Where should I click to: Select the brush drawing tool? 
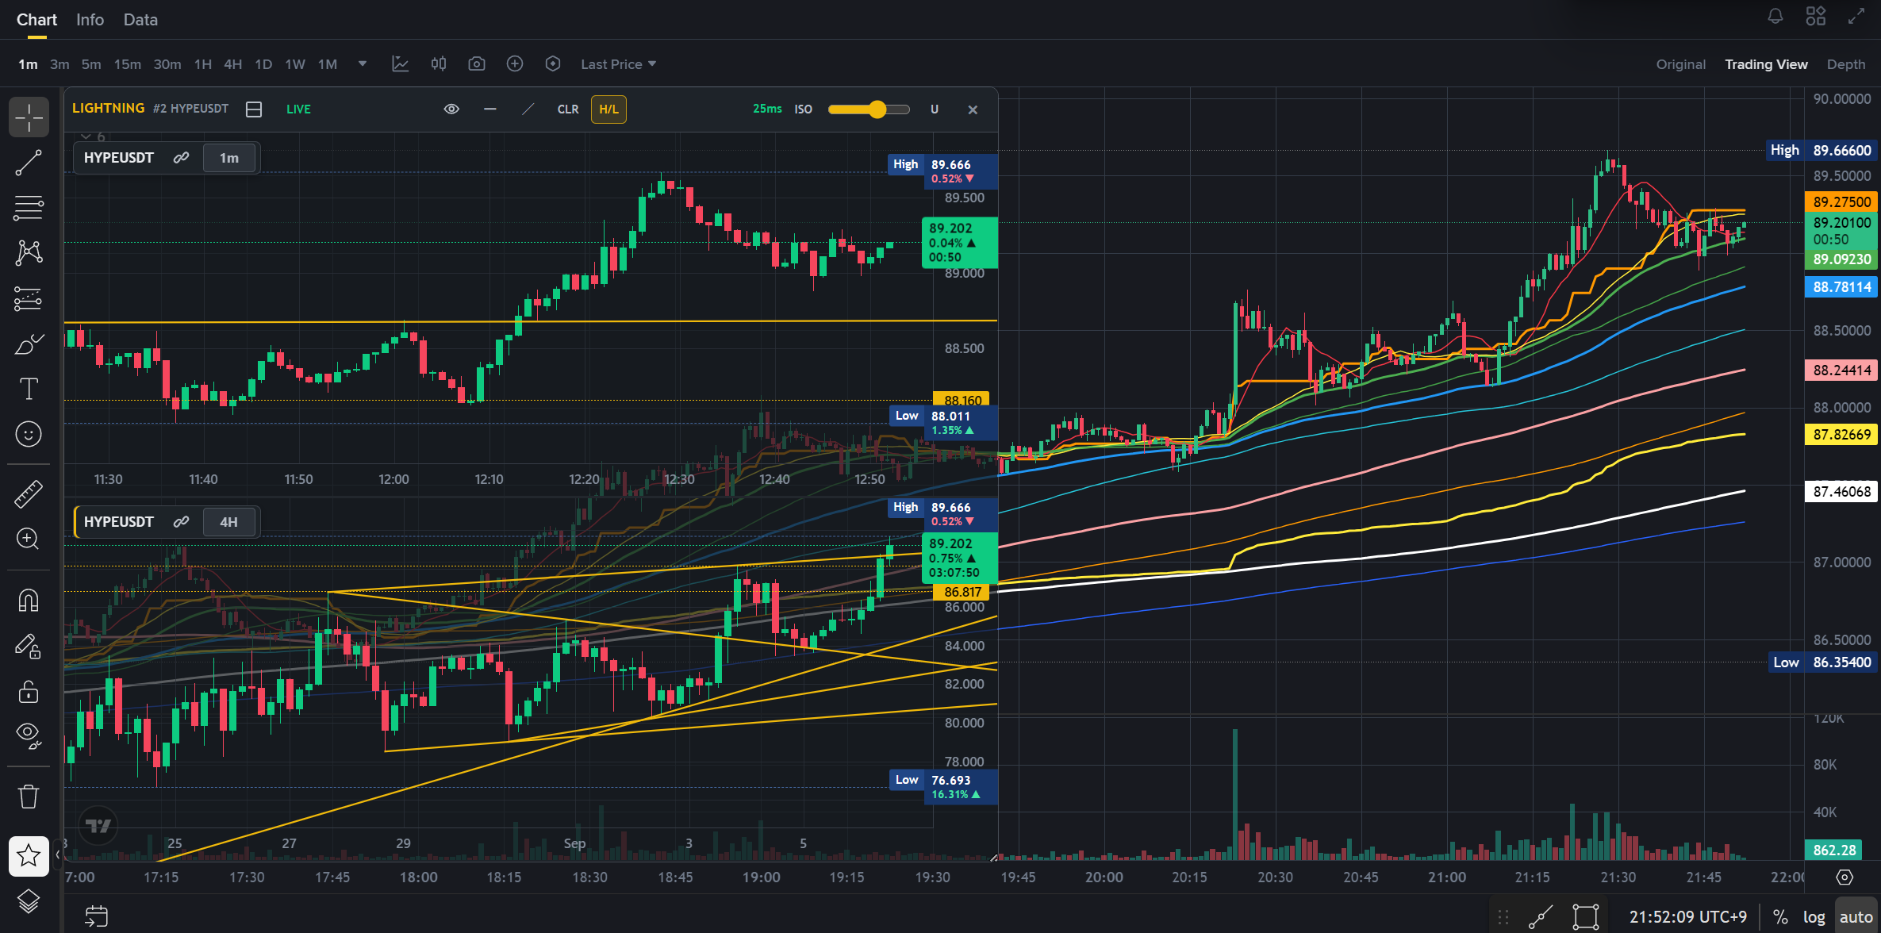(x=29, y=344)
